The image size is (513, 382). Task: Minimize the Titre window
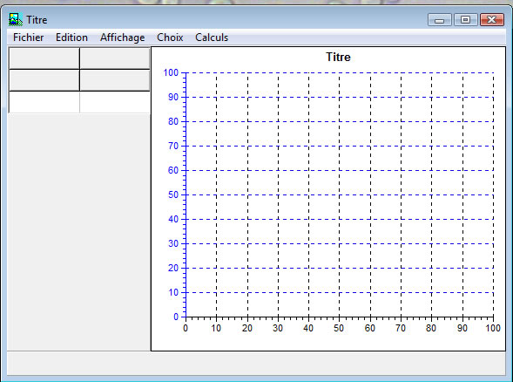(x=439, y=20)
